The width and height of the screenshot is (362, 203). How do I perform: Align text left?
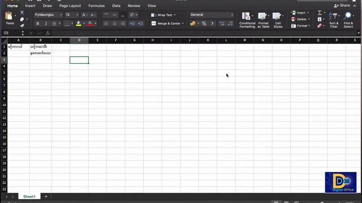(106, 24)
